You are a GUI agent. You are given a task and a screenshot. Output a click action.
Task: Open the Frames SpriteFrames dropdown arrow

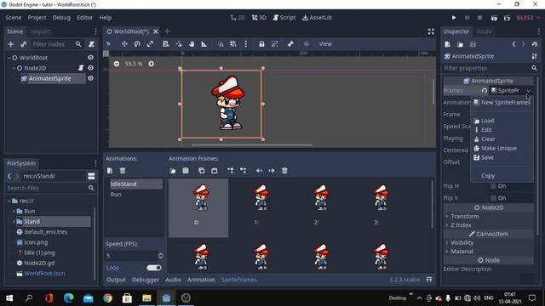(528, 91)
